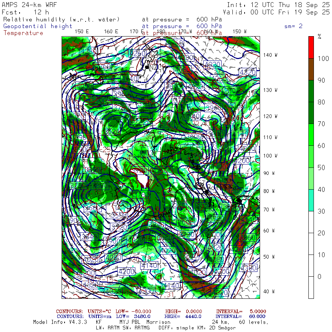Click the '70' tick label on color bar
This screenshot has width=332, height=332.
[x=321, y=124]
